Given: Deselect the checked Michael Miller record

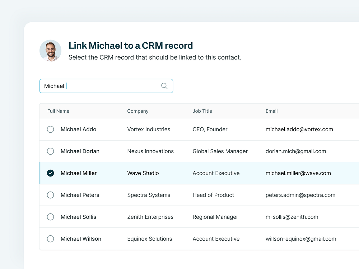Looking at the screenshot, I should 51,173.
